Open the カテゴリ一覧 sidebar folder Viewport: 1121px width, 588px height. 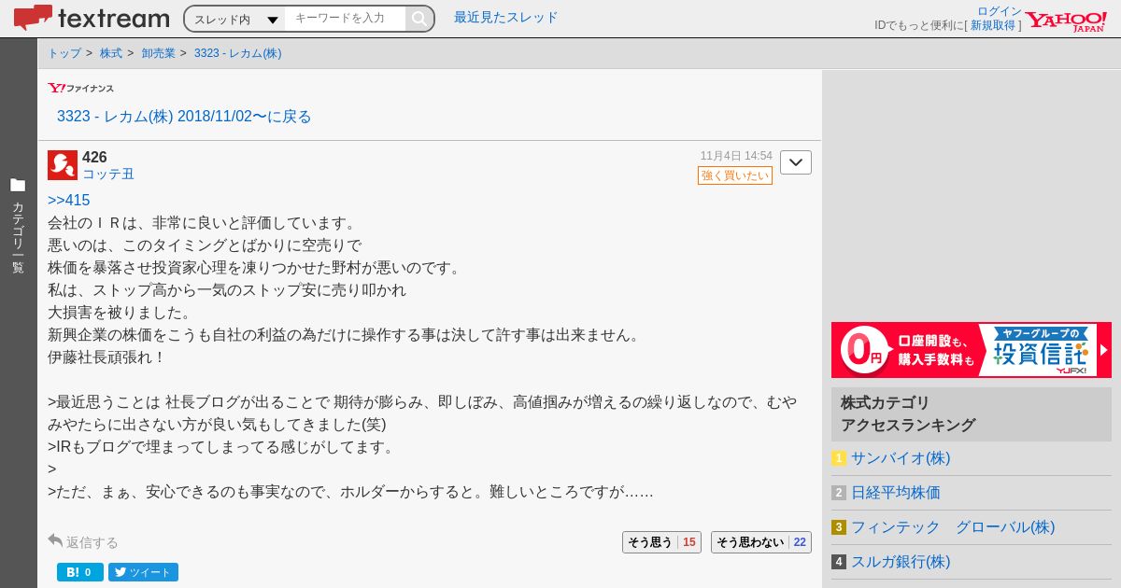[18, 224]
